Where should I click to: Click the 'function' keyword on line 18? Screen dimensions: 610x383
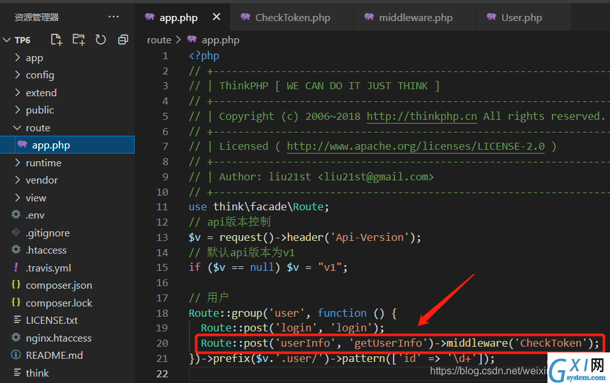pos(341,313)
